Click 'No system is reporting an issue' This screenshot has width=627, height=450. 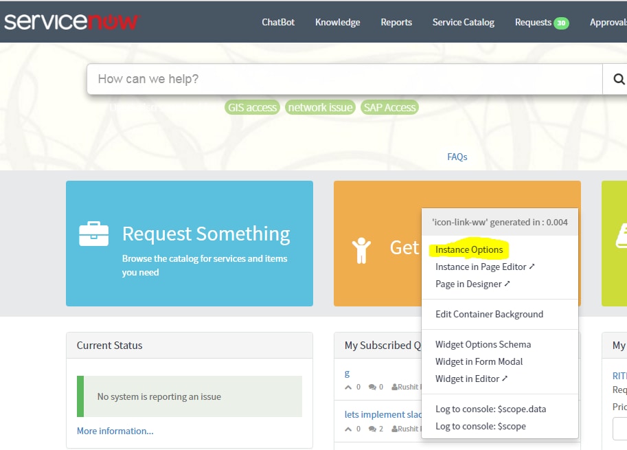click(x=159, y=396)
